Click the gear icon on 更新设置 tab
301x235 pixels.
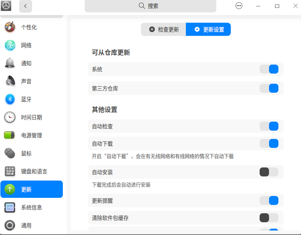197,29
